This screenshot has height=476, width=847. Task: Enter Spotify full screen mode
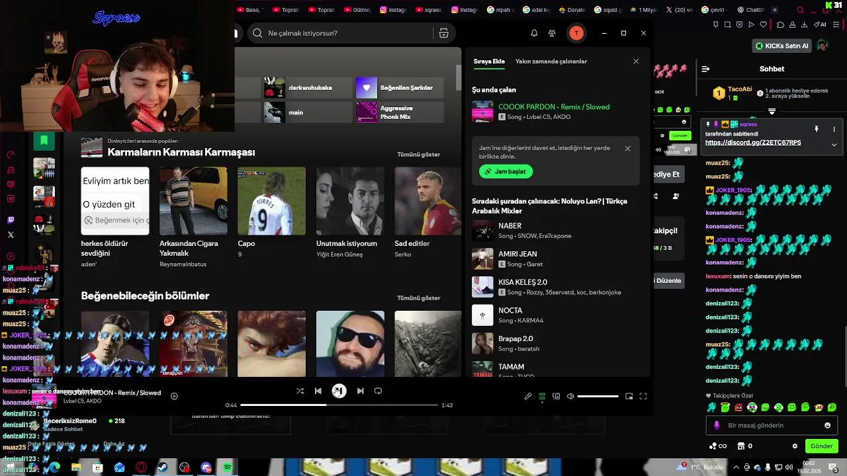(x=643, y=397)
